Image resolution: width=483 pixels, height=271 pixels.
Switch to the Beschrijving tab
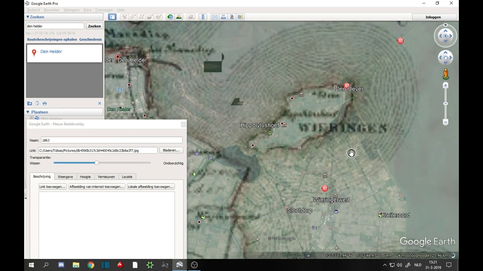point(42,177)
